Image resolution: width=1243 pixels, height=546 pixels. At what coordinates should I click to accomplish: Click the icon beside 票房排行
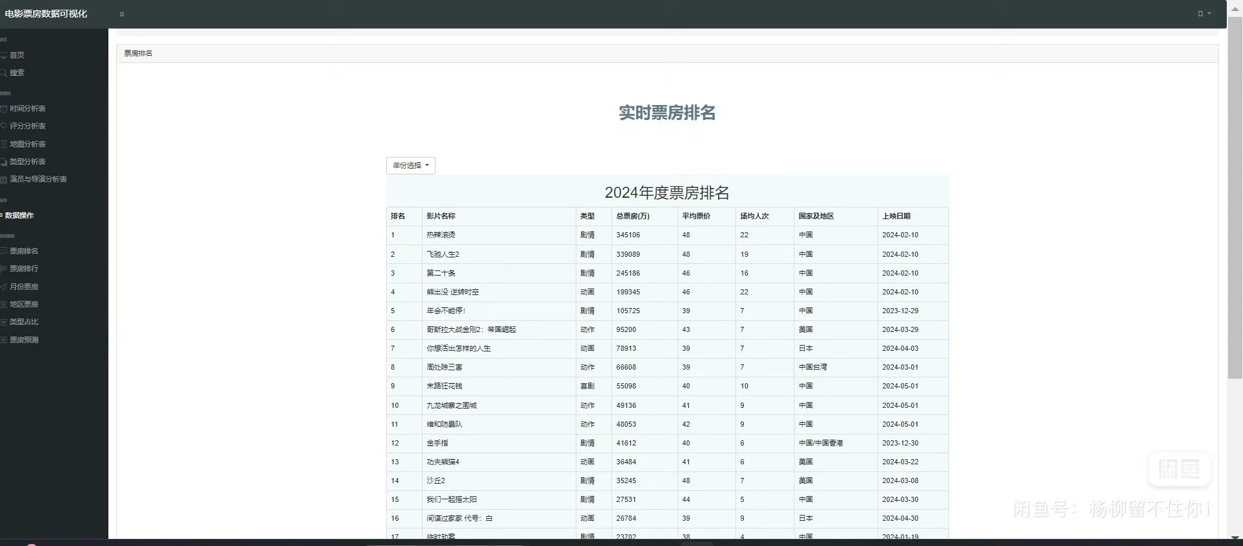tap(3, 269)
